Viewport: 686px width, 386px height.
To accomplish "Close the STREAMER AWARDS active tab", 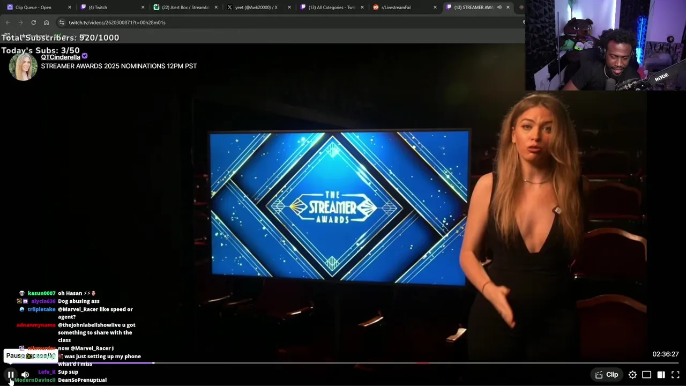I will (508, 8).
